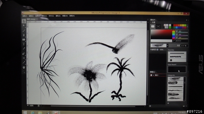Expand layer 1 disclosure triangle
Image resolution: width=204 pixels, height=114 pixels.
coord(154,75)
